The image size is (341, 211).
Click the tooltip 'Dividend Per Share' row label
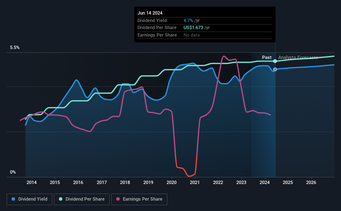tap(157, 28)
